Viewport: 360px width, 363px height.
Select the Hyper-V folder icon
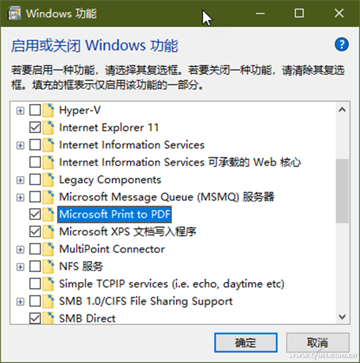pos(48,110)
